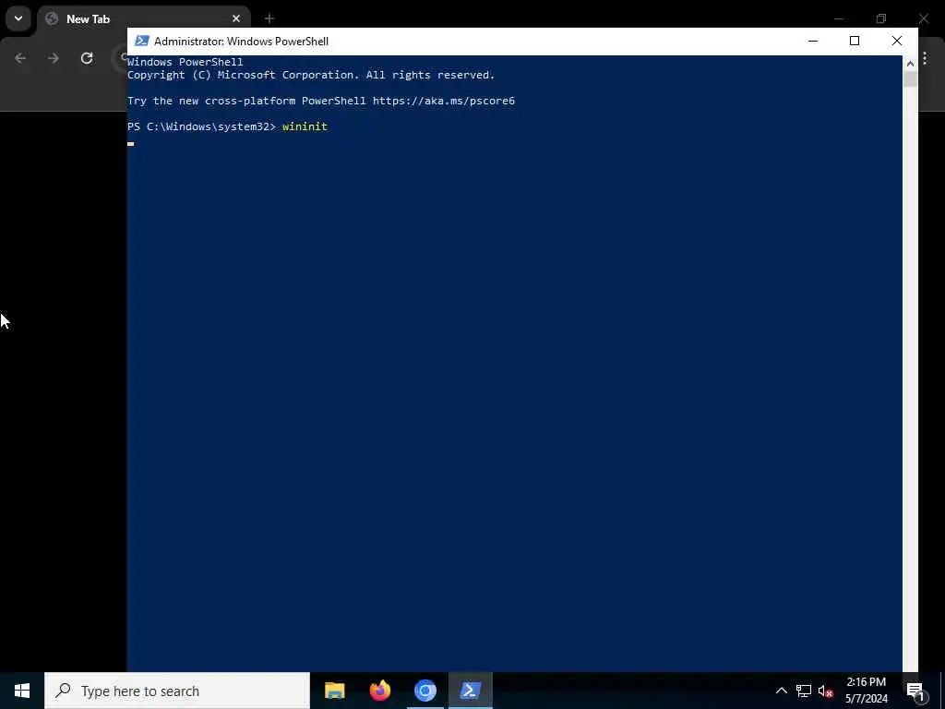Minimize the PowerShell window
Image resolution: width=945 pixels, height=709 pixels.
[x=813, y=41]
